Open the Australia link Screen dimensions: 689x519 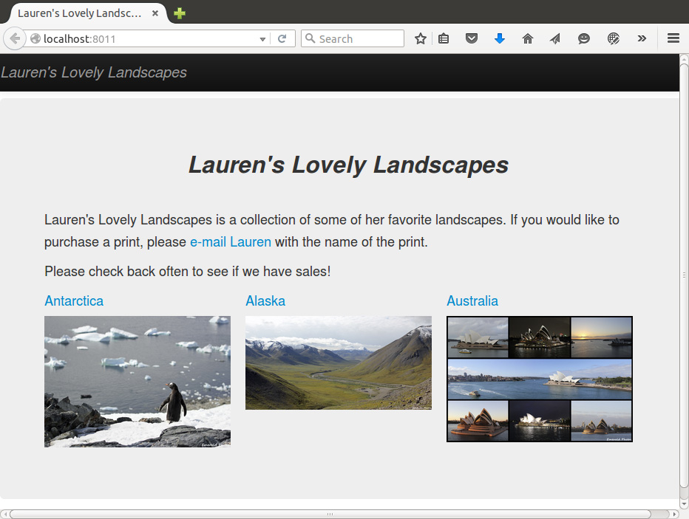472,301
